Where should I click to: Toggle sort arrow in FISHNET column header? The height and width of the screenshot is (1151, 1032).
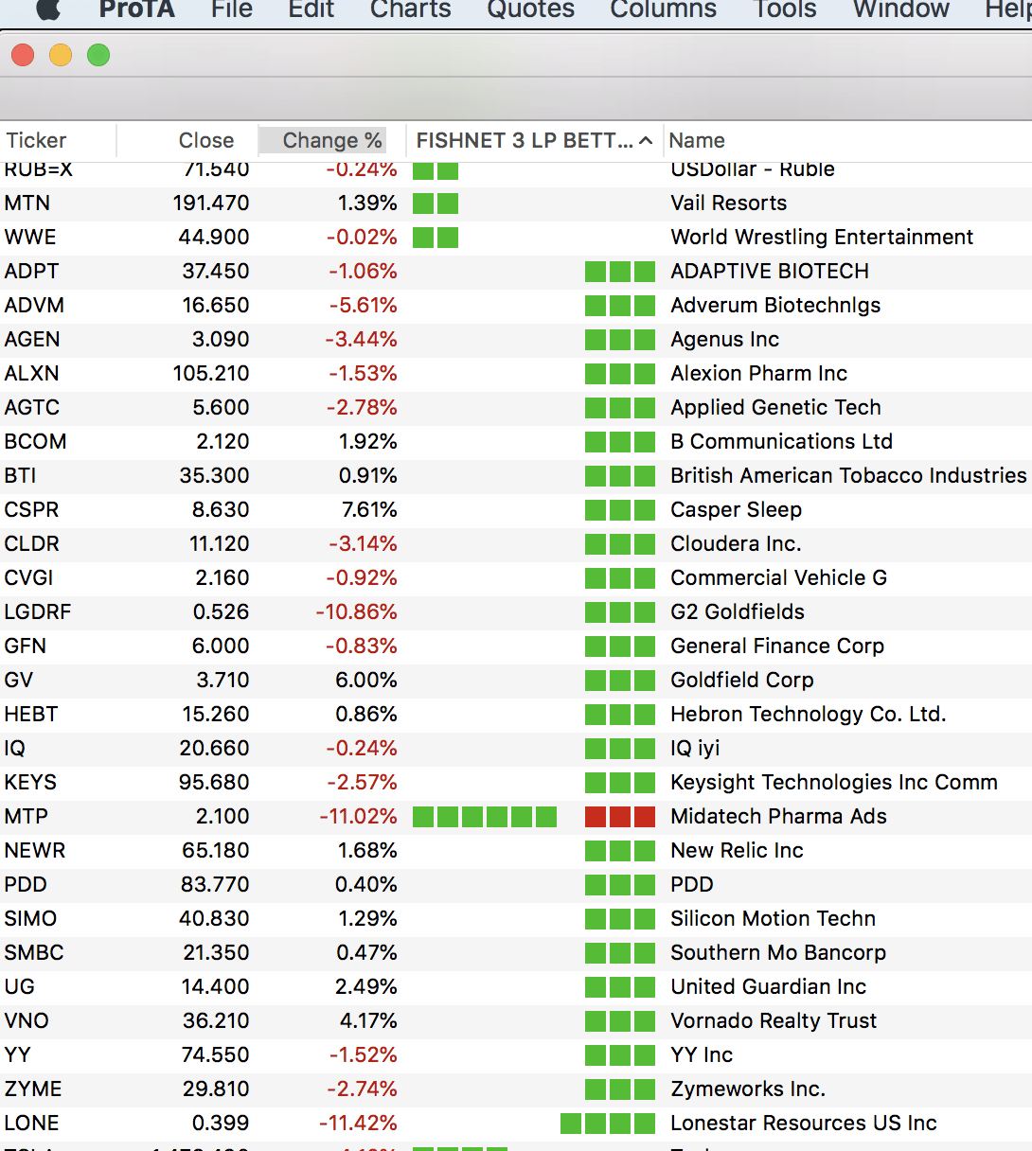pos(646,140)
